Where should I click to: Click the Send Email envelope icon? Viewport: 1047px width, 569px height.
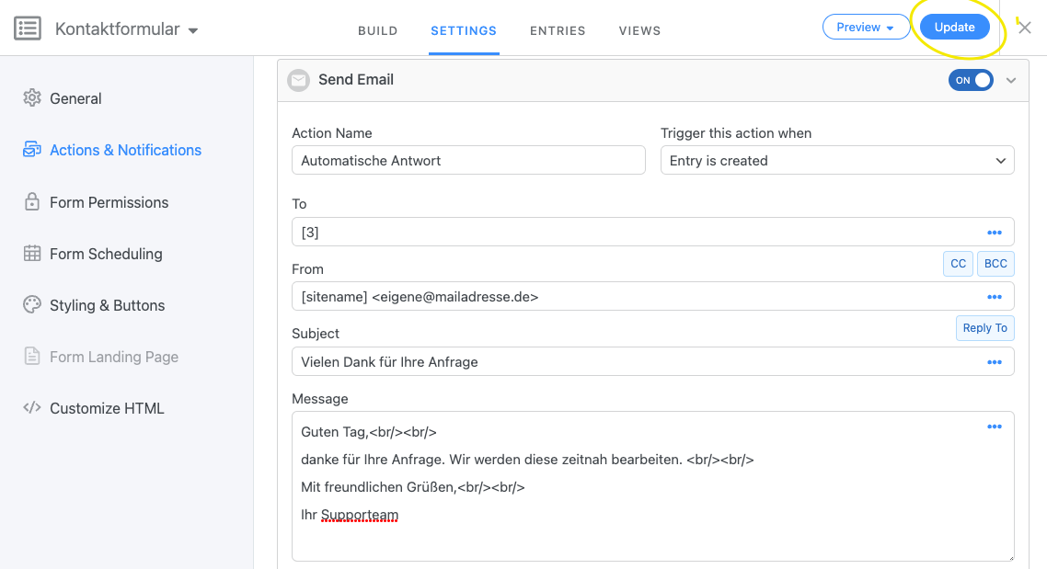[x=298, y=80]
